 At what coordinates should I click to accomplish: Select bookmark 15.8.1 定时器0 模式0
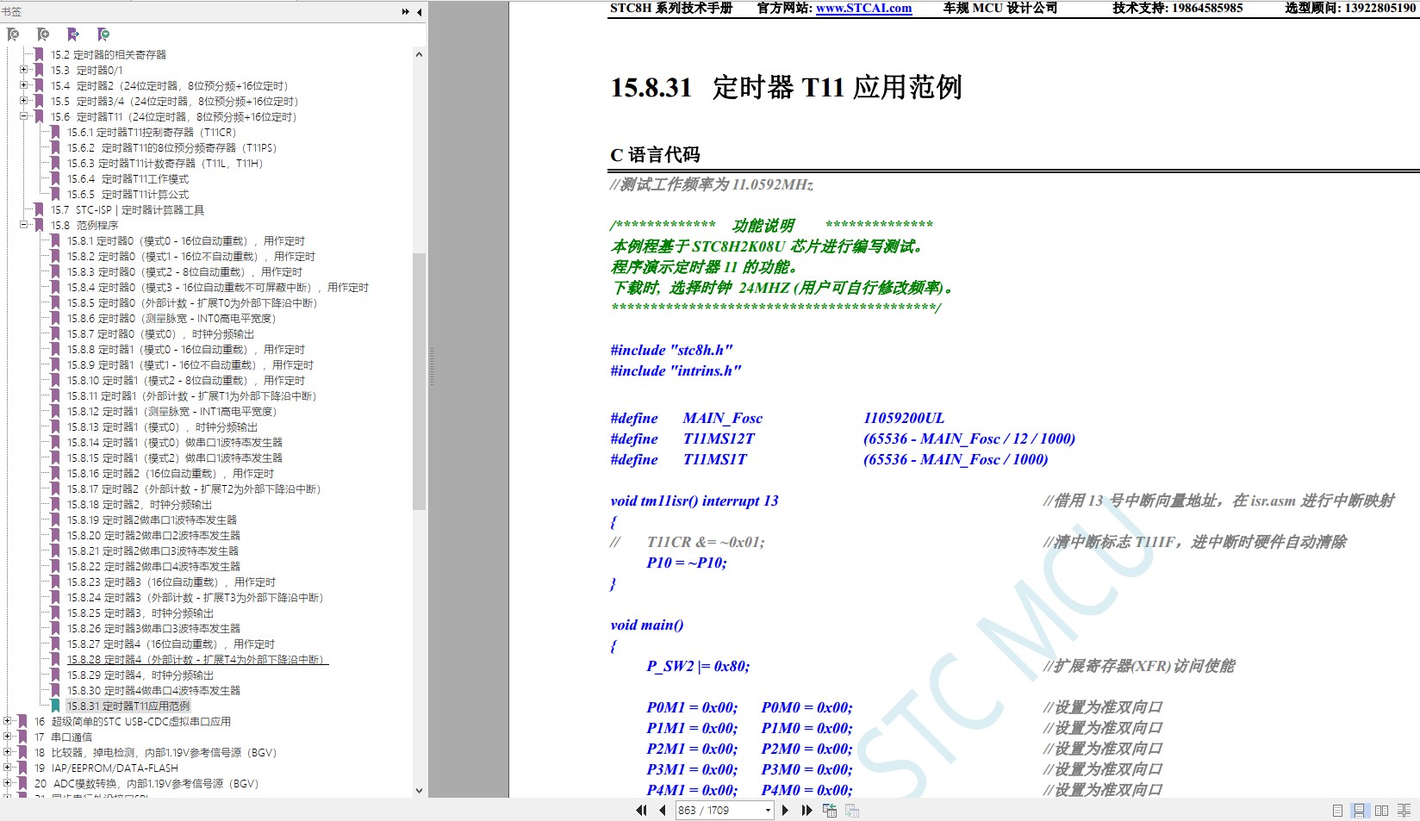click(186, 240)
